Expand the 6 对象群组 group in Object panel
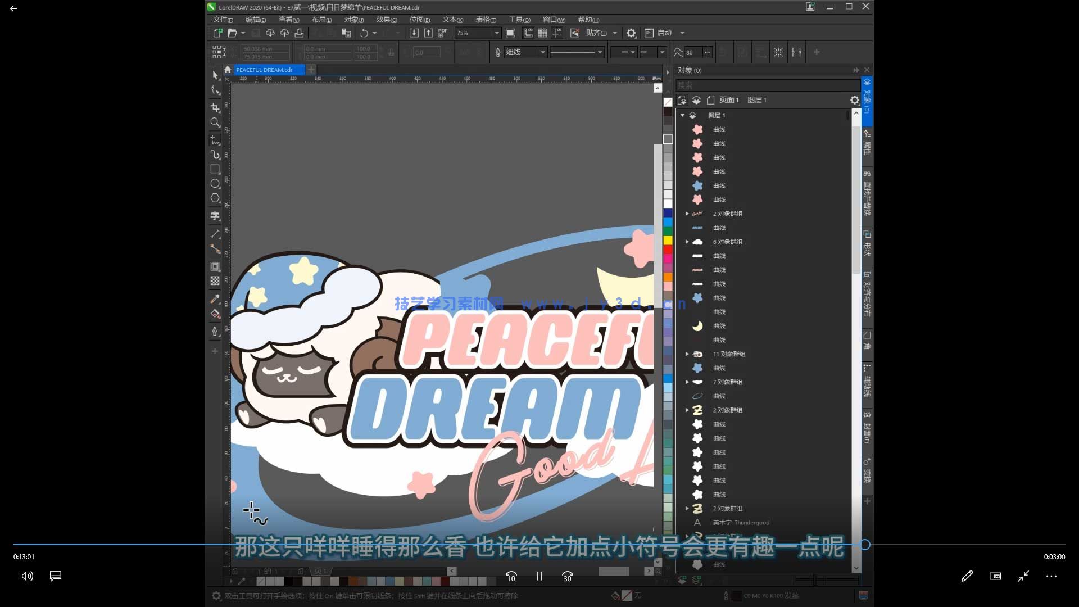 687,242
